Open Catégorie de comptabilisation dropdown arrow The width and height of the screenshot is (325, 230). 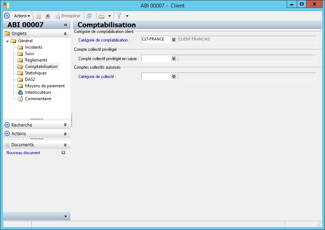(x=174, y=39)
